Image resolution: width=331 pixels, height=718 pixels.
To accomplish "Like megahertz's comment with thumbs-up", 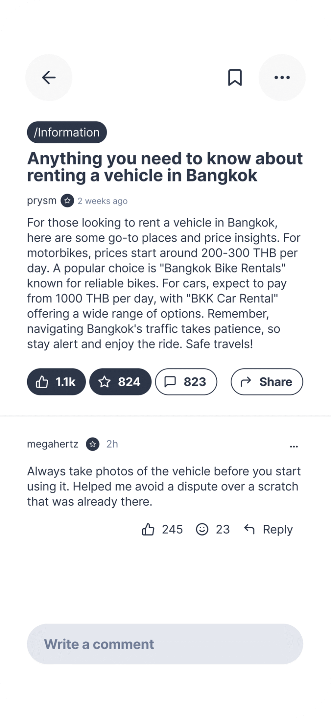I will (x=148, y=529).
